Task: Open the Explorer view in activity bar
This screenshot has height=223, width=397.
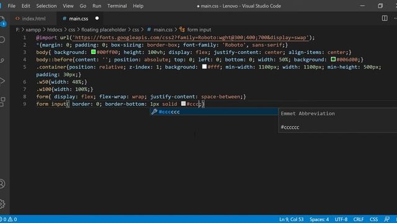Action: coord(2,20)
